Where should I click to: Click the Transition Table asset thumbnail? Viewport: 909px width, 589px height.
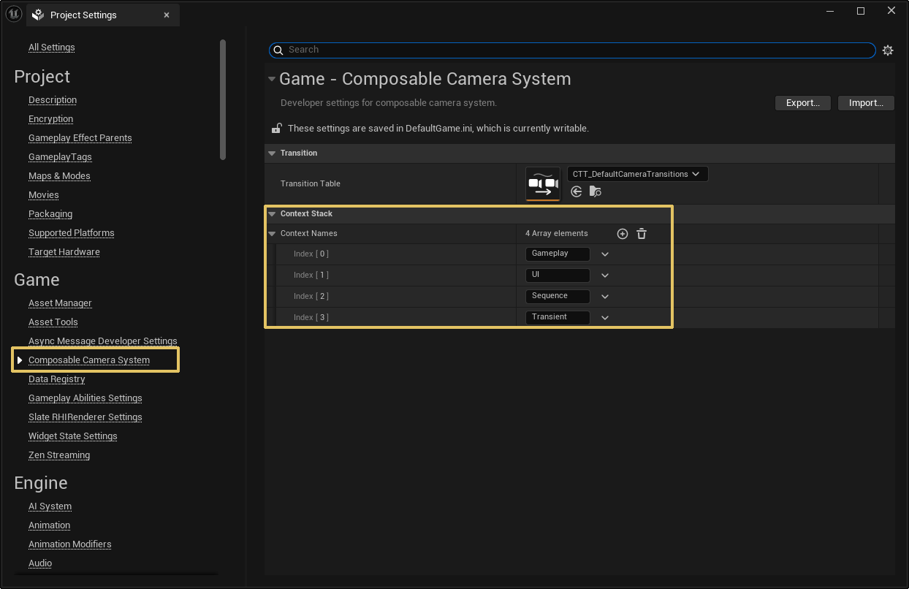click(x=543, y=183)
